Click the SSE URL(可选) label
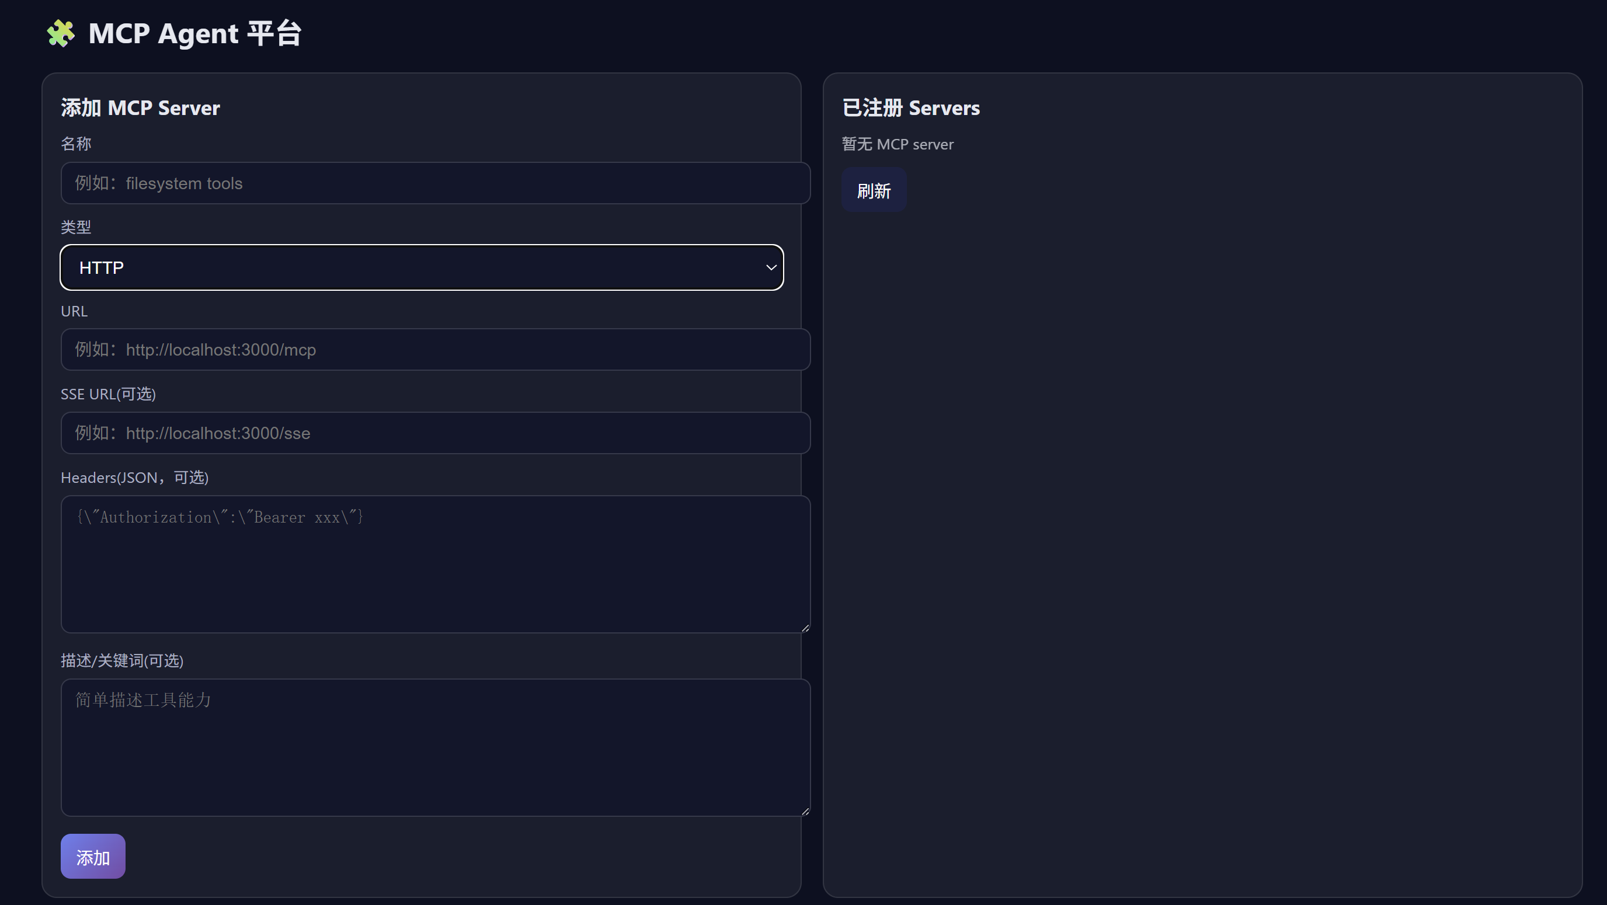Screen dimensions: 1607x905 109,394
